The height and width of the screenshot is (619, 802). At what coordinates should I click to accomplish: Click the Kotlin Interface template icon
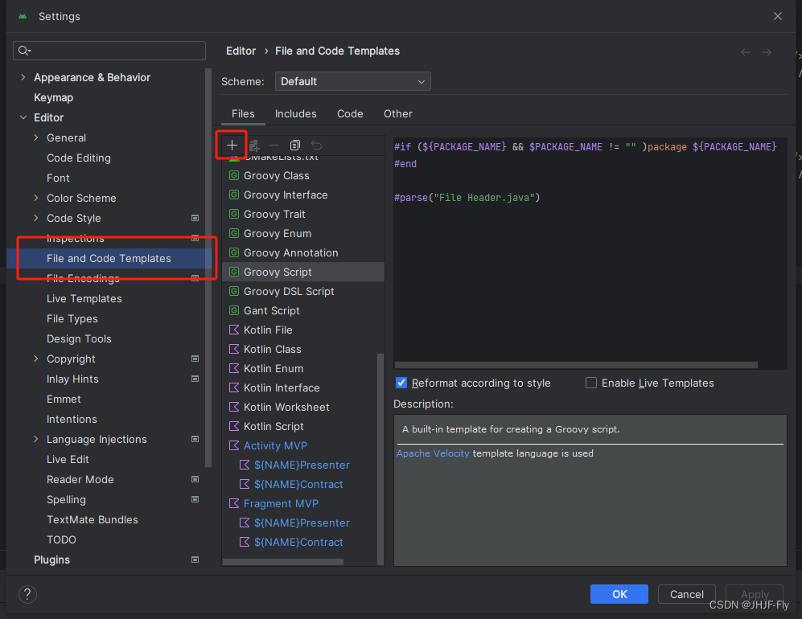[234, 388]
